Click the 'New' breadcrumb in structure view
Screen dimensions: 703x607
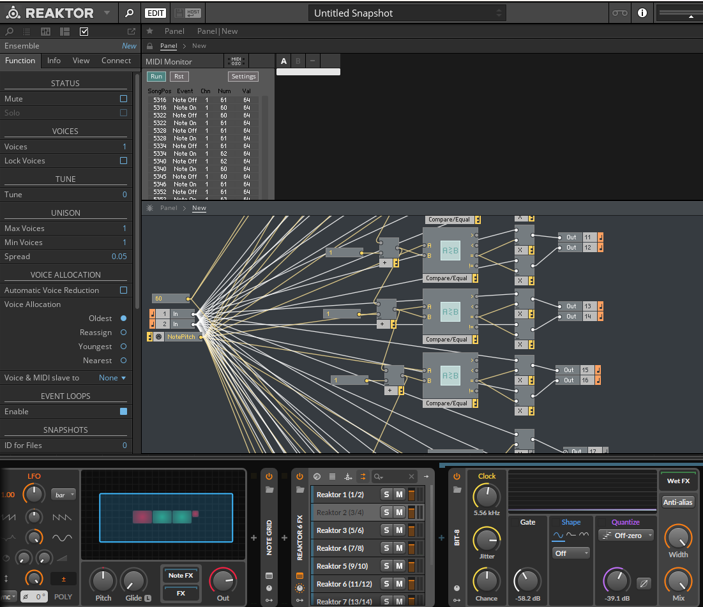[199, 208]
